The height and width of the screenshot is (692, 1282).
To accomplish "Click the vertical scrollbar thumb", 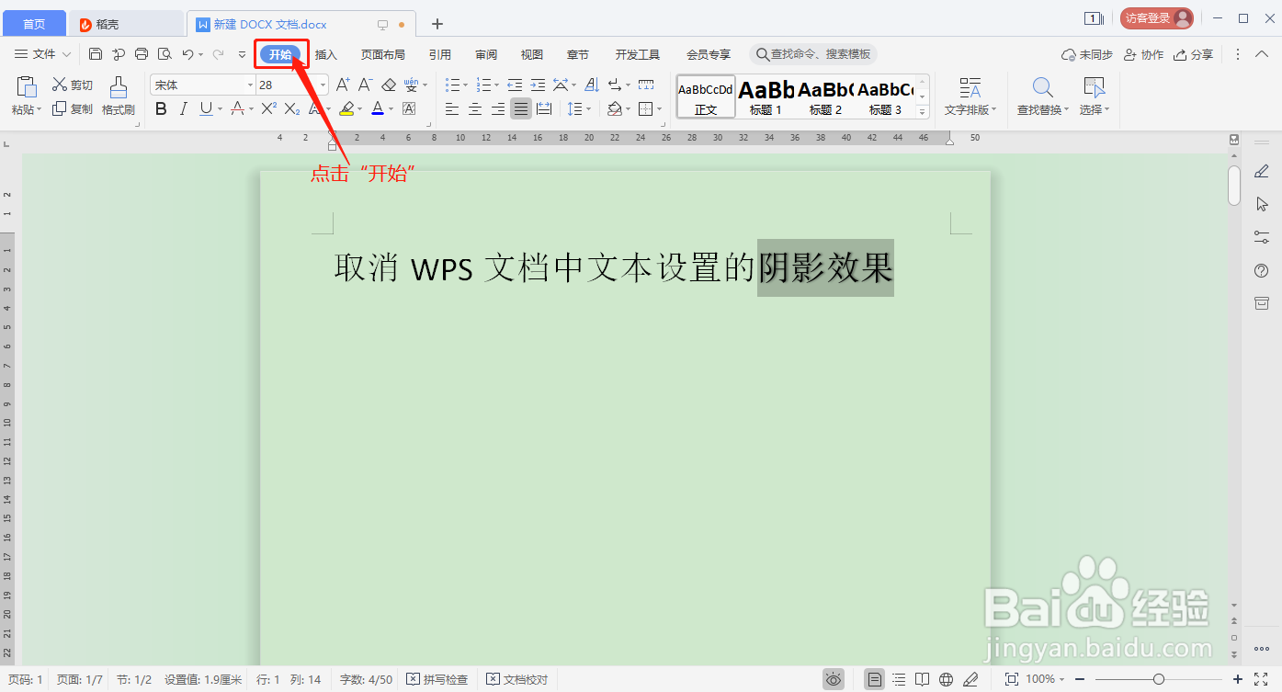I will [1234, 186].
